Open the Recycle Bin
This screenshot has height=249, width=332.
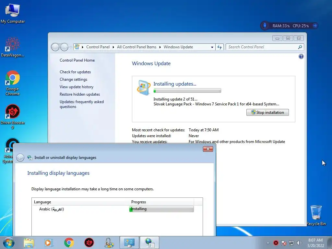tap(316, 215)
